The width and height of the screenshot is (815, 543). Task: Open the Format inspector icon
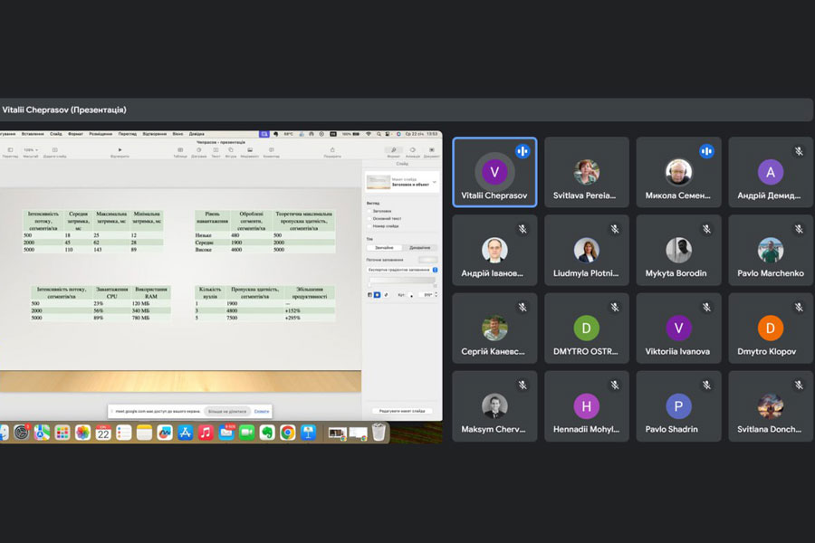click(x=394, y=150)
